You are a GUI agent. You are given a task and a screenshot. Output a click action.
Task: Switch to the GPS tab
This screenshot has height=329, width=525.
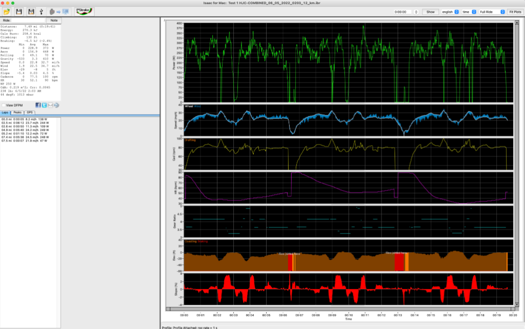click(x=29, y=113)
